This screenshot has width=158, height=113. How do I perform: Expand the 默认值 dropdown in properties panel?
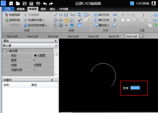click(56, 46)
